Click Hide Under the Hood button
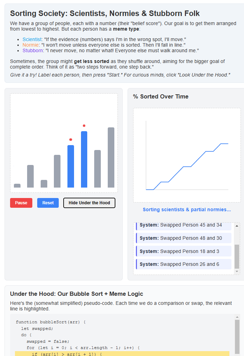 (89, 203)
